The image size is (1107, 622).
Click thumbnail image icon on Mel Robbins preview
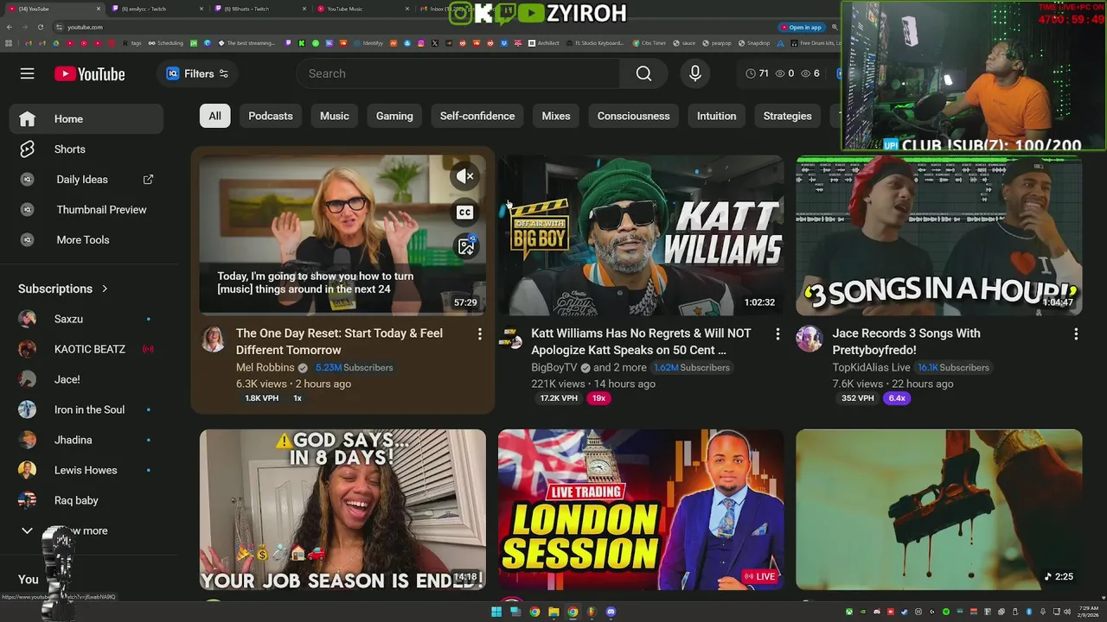click(x=465, y=246)
